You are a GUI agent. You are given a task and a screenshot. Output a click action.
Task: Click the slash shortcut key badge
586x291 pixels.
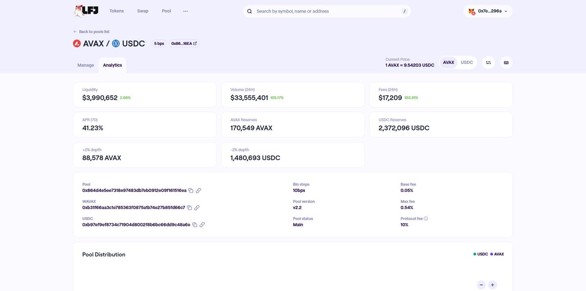click(x=404, y=11)
